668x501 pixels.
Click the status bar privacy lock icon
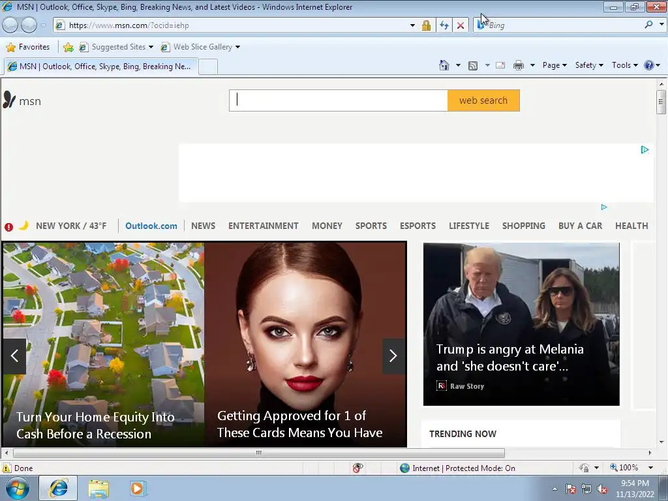[x=584, y=468]
